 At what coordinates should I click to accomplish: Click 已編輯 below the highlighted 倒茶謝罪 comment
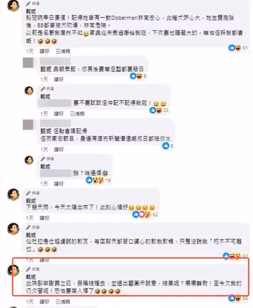63,302
